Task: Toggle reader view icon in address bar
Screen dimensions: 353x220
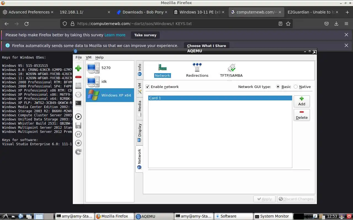Action: (x=280, y=24)
